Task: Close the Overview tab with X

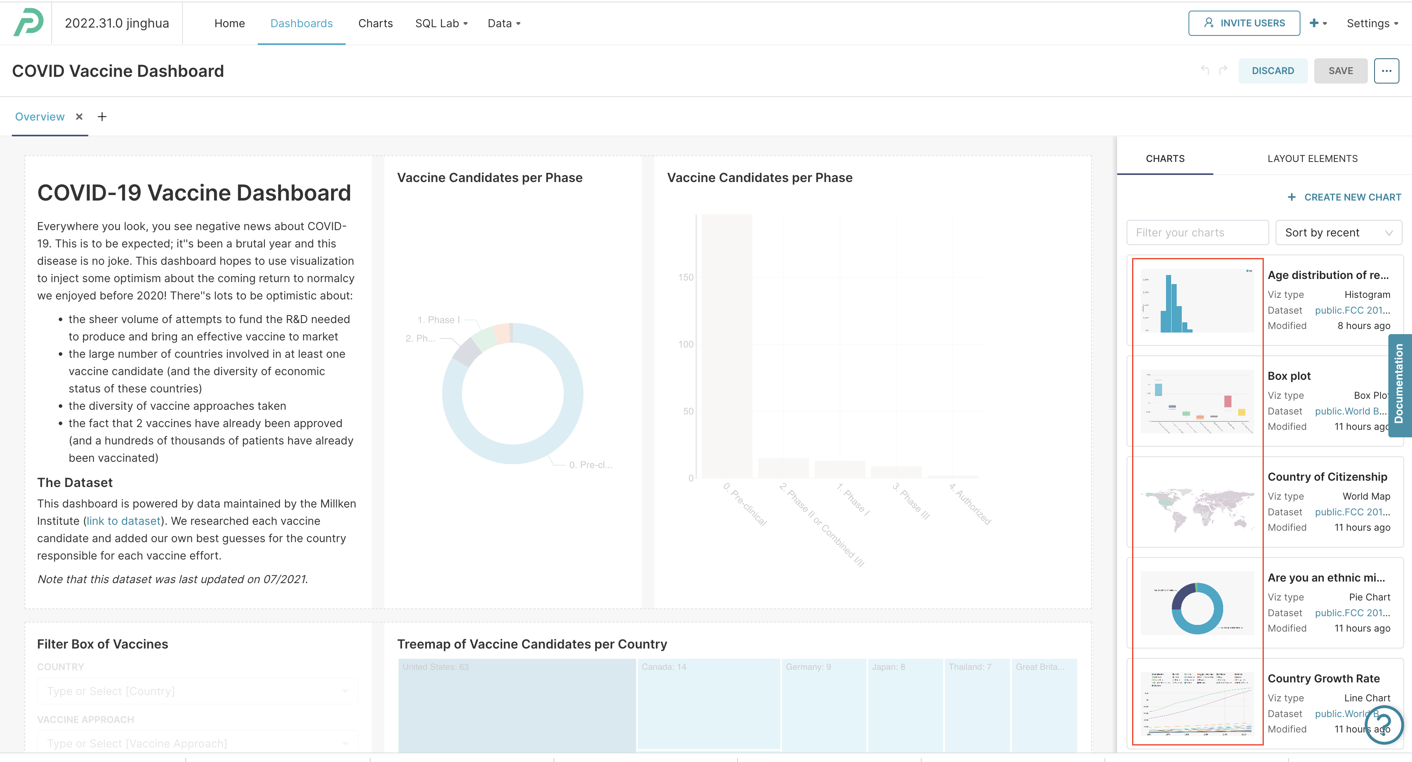Action: tap(80, 117)
